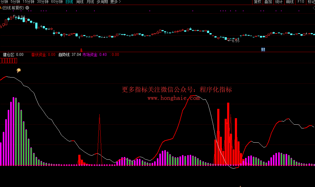Switch to the 周线 weekly chart tab
This screenshot has height=187, width=315.
coord(80,2)
